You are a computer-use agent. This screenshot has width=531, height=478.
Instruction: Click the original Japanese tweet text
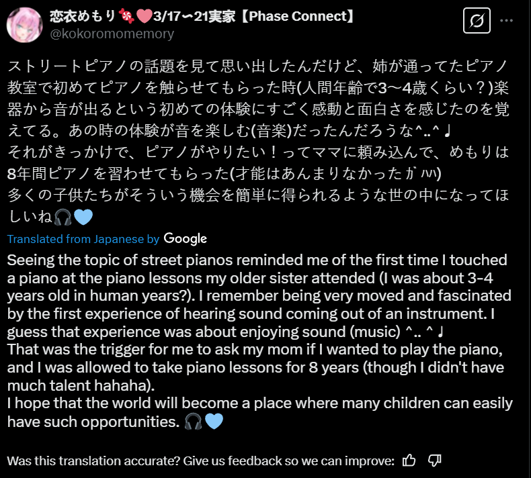pos(258,141)
